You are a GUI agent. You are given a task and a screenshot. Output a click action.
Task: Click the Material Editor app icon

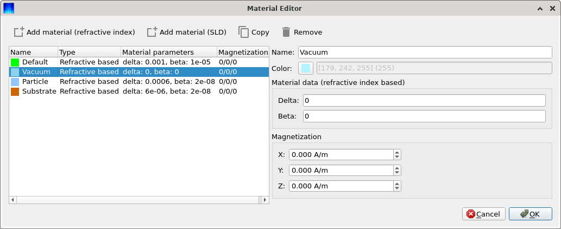[x=9, y=8]
